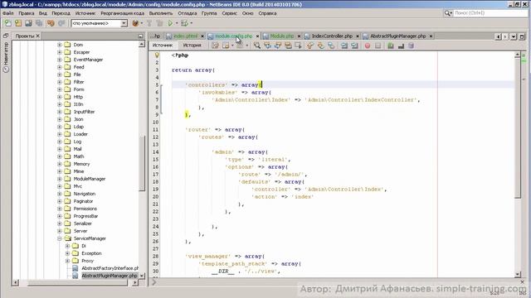Viewport: 531px width, 298px height.
Task: Click the Debug Project icon
Action: (x=184, y=23)
